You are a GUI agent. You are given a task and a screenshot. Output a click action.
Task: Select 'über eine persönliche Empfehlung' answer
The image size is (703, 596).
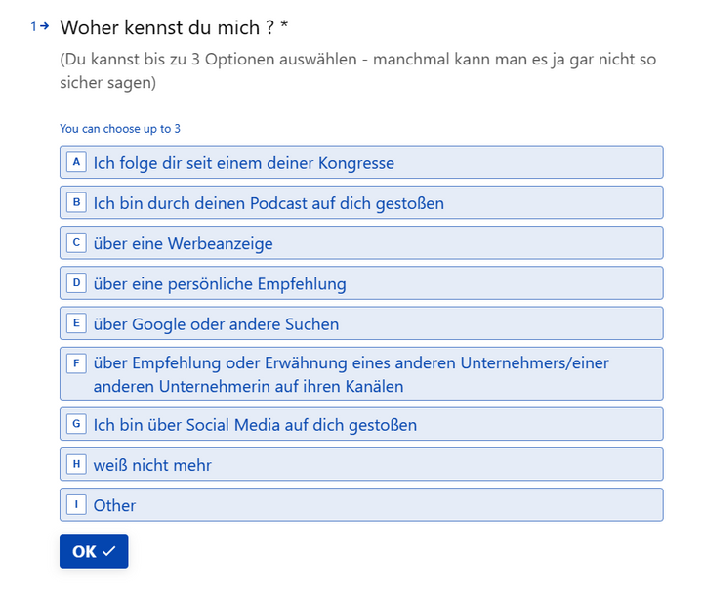(x=361, y=283)
